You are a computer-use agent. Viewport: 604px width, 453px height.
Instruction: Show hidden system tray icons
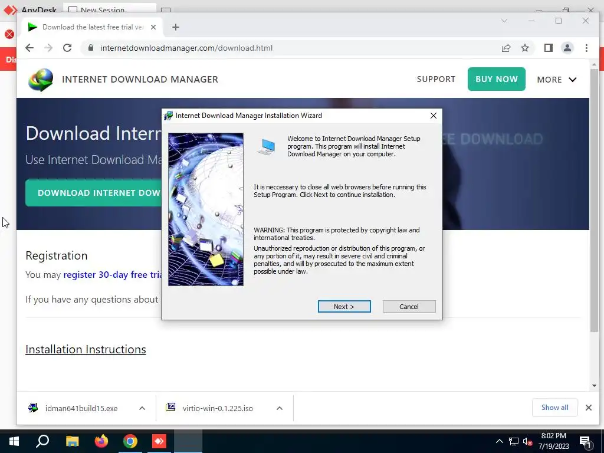[x=499, y=441]
